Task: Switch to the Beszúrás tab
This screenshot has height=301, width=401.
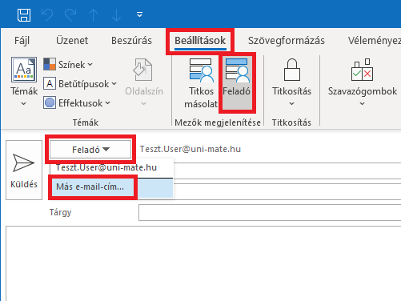Action: click(x=131, y=41)
